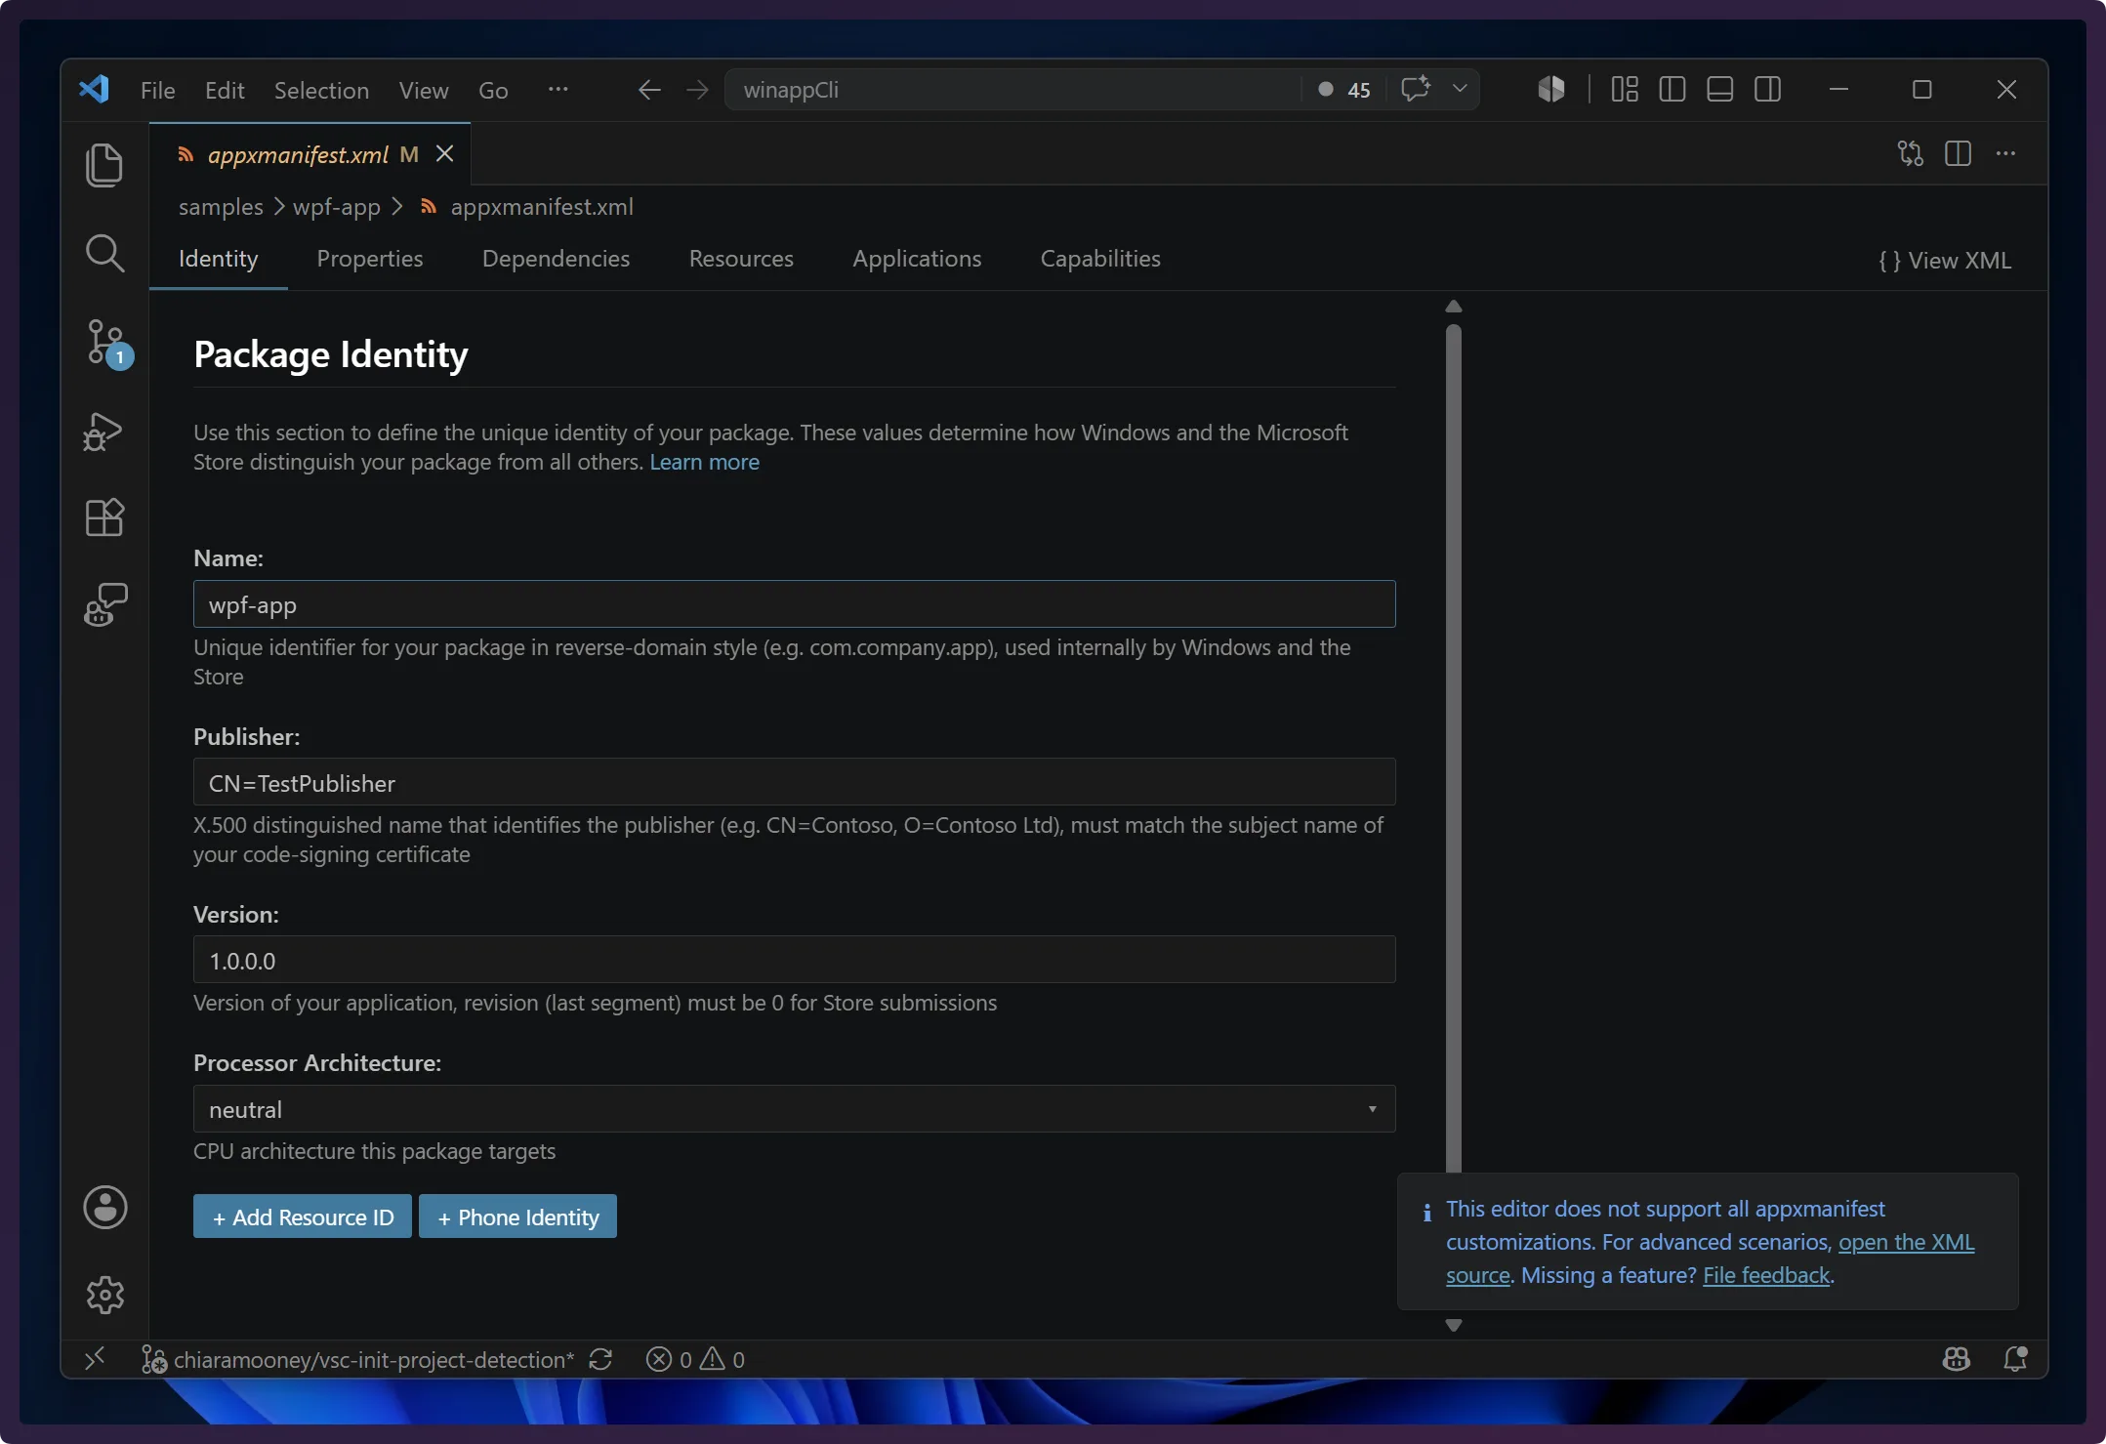
Task: Open the Edit menu
Action: point(225,90)
